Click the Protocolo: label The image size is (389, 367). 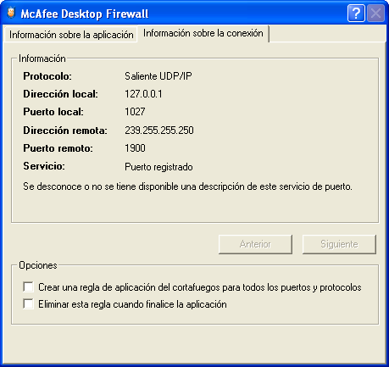point(47,76)
